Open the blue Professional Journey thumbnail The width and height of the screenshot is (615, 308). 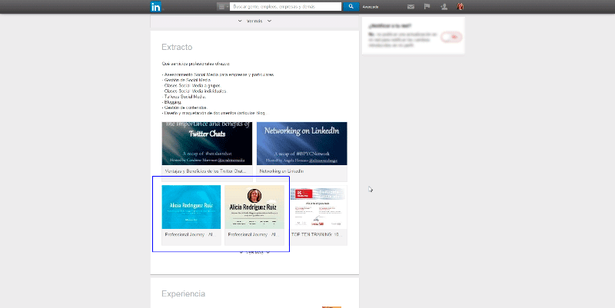pos(191,207)
